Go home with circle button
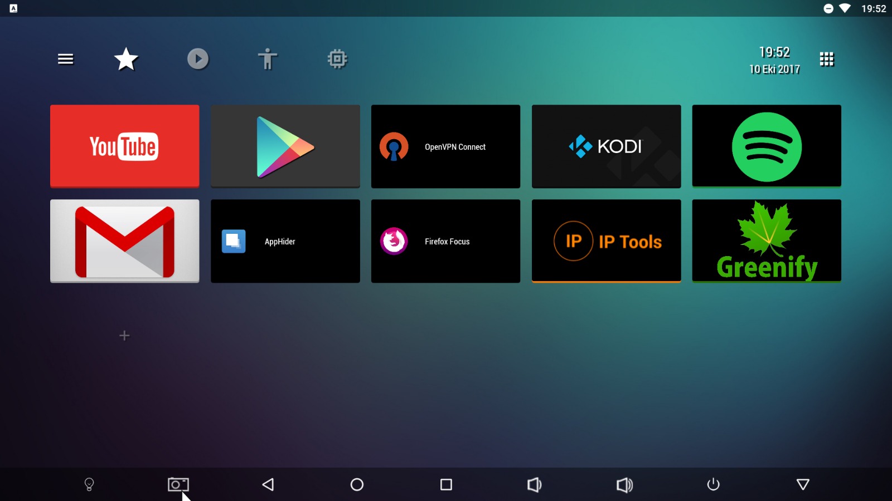Image resolution: width=892 pixels, height=501 pixels. pos(357,484)
